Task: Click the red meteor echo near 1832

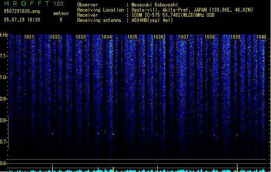Action: [53, 134]
